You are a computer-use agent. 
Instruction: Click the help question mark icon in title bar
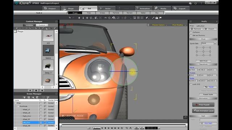pyautogui.click(x=201, y=3)
